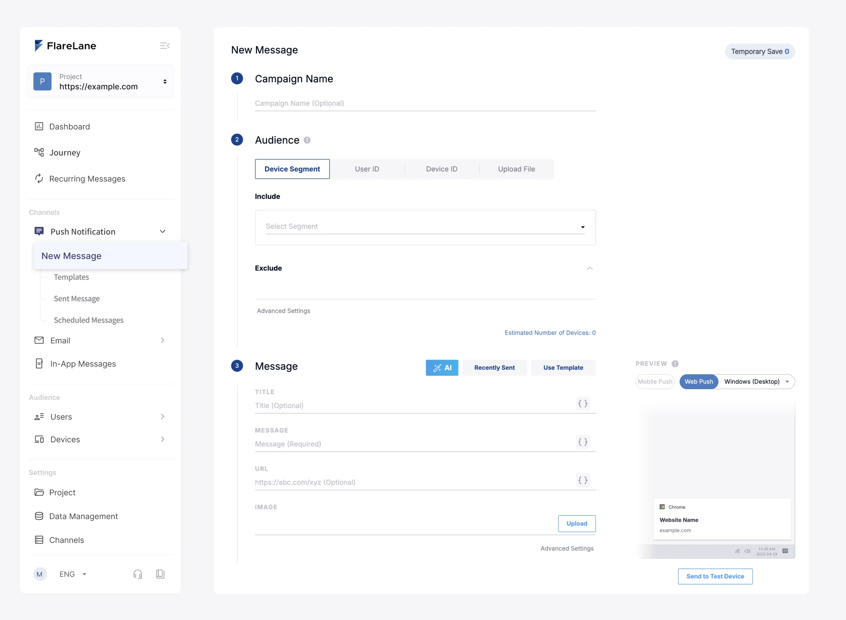Click the In-App Messages phone icon
846x620 pixels.
(39, 363)
